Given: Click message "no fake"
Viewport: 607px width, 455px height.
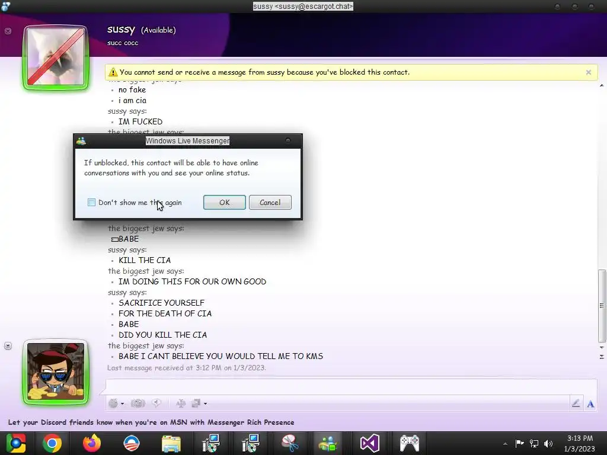Looking at the screenshot, I should (132, 90).
